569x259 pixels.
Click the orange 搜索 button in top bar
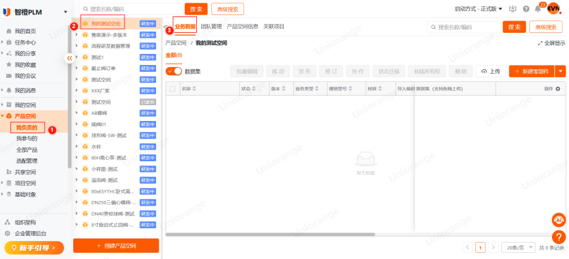(x=196, y=9)
